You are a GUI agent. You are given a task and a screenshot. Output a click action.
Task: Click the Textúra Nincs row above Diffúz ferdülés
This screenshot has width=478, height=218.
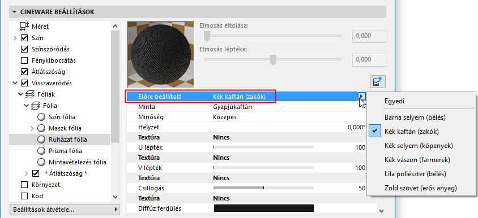tap(251, 199)
